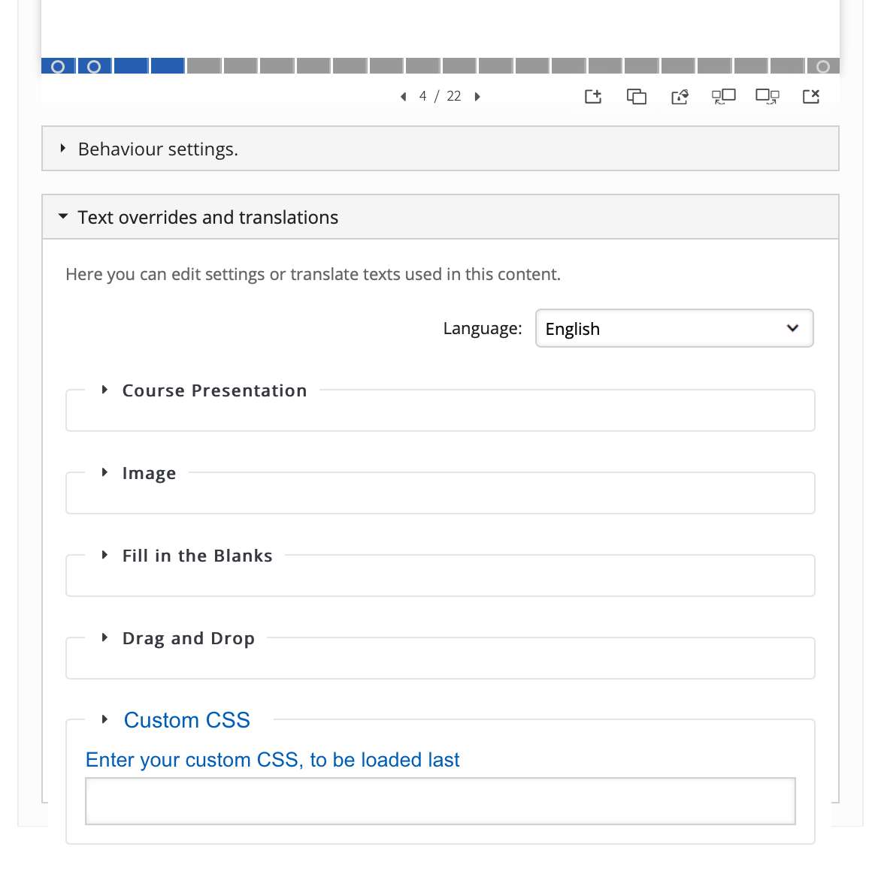This screenshot has height=871, width=881.
Task: Add a new slide
Action: pyautogui.click(x=593, y=97)
